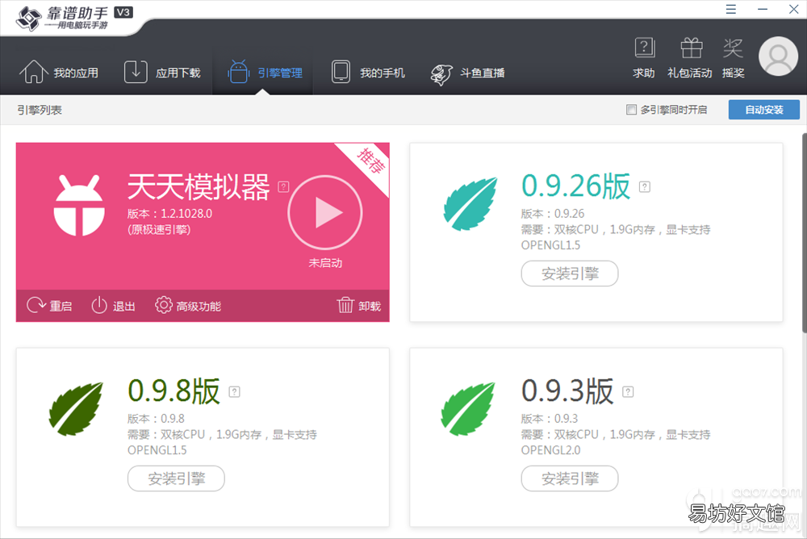
Task: Click the help icon beside 天天模拟器
Action: click(x=283, y=186)
